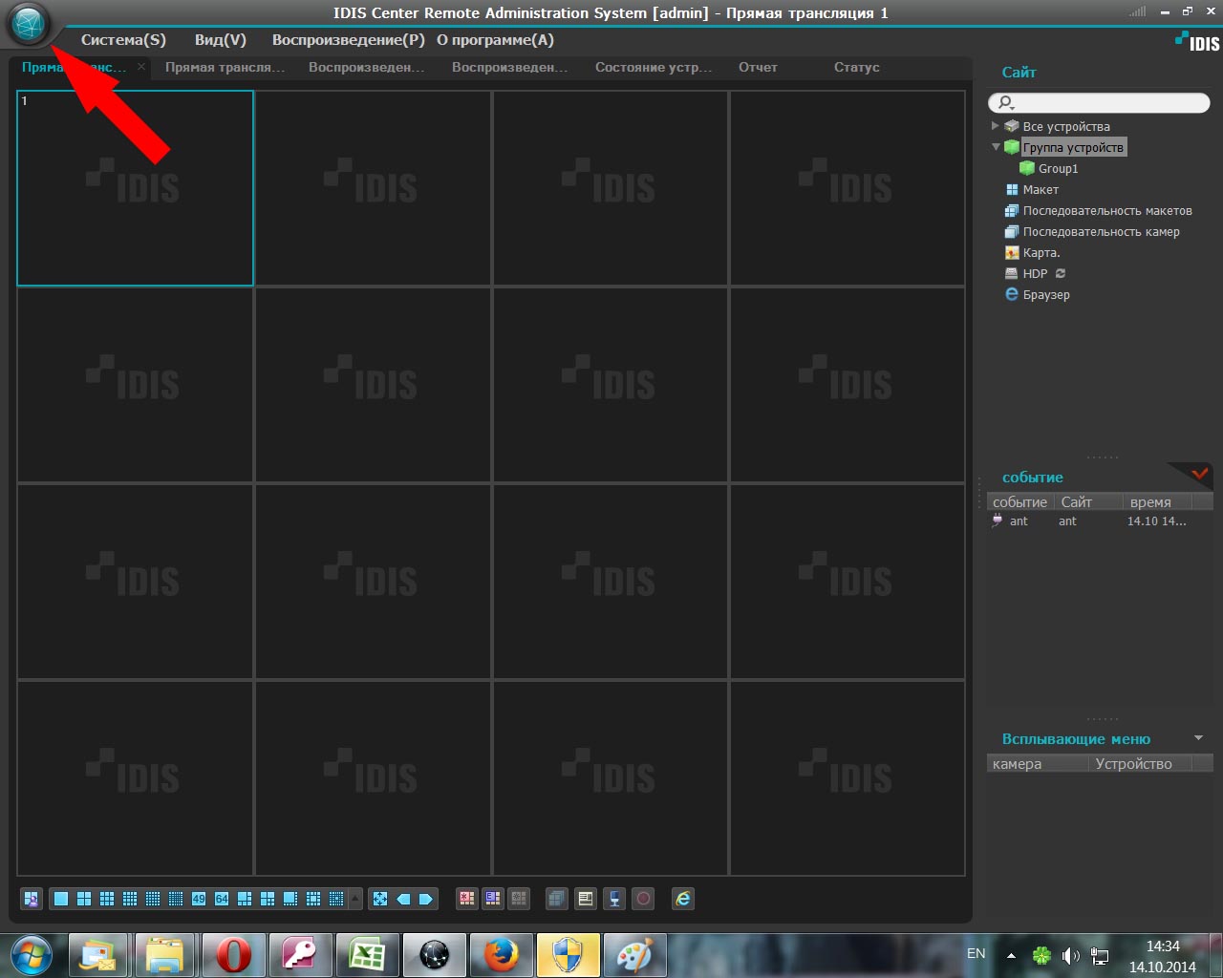Select camera pane number 1
This screenshot has width=1223, height=978.
tap(135, 188)
